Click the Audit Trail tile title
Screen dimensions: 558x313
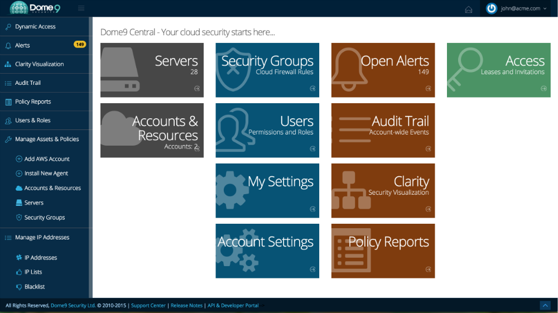(400, 121)
